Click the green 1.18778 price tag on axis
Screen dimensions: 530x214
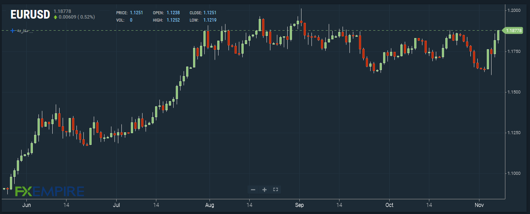point(514,30)
